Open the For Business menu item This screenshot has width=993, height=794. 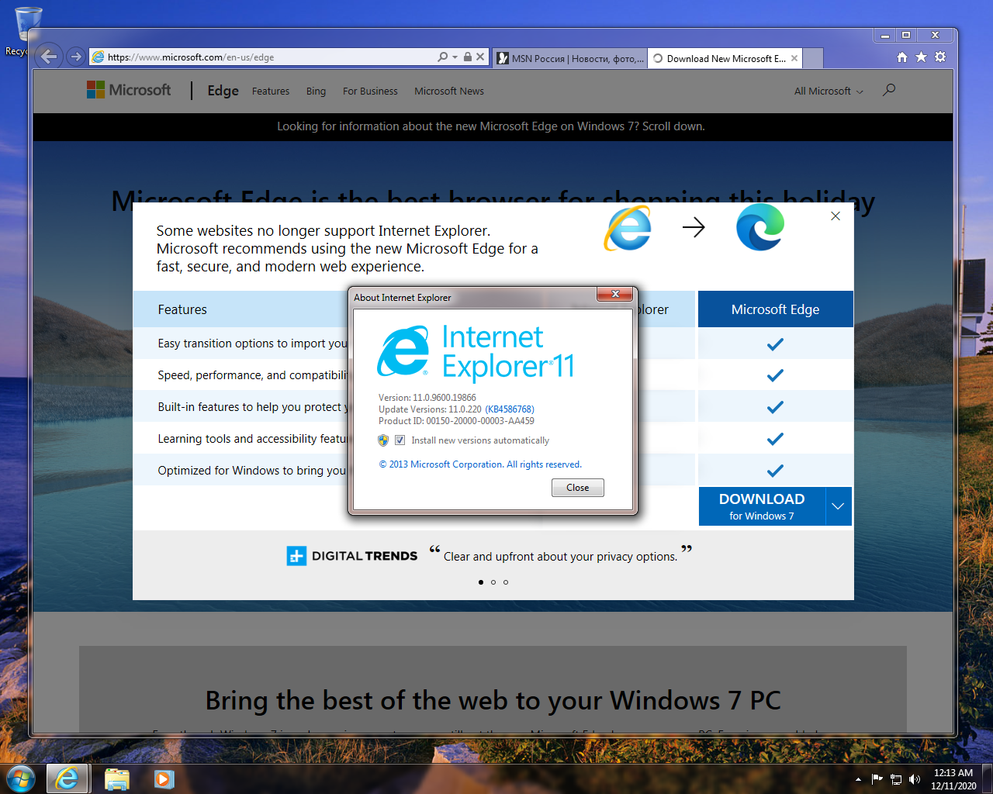pos(370,91)
